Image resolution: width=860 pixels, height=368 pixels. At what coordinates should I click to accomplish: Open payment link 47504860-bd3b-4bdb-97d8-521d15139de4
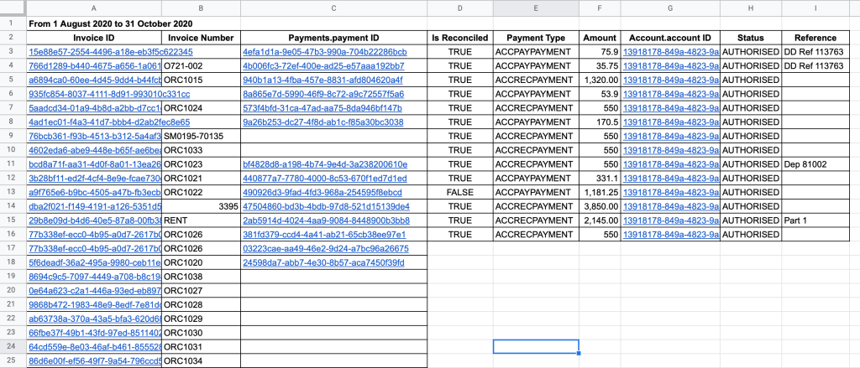327,206
